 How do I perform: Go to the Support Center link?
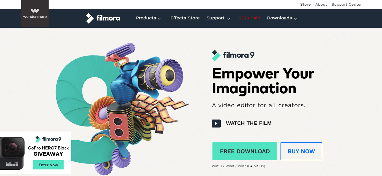(347, 4)
